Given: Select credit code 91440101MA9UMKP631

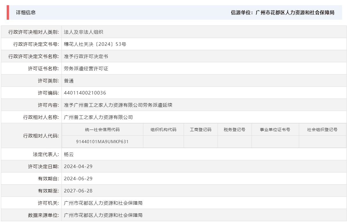Looking at the screenshot, I should [102, 142].
